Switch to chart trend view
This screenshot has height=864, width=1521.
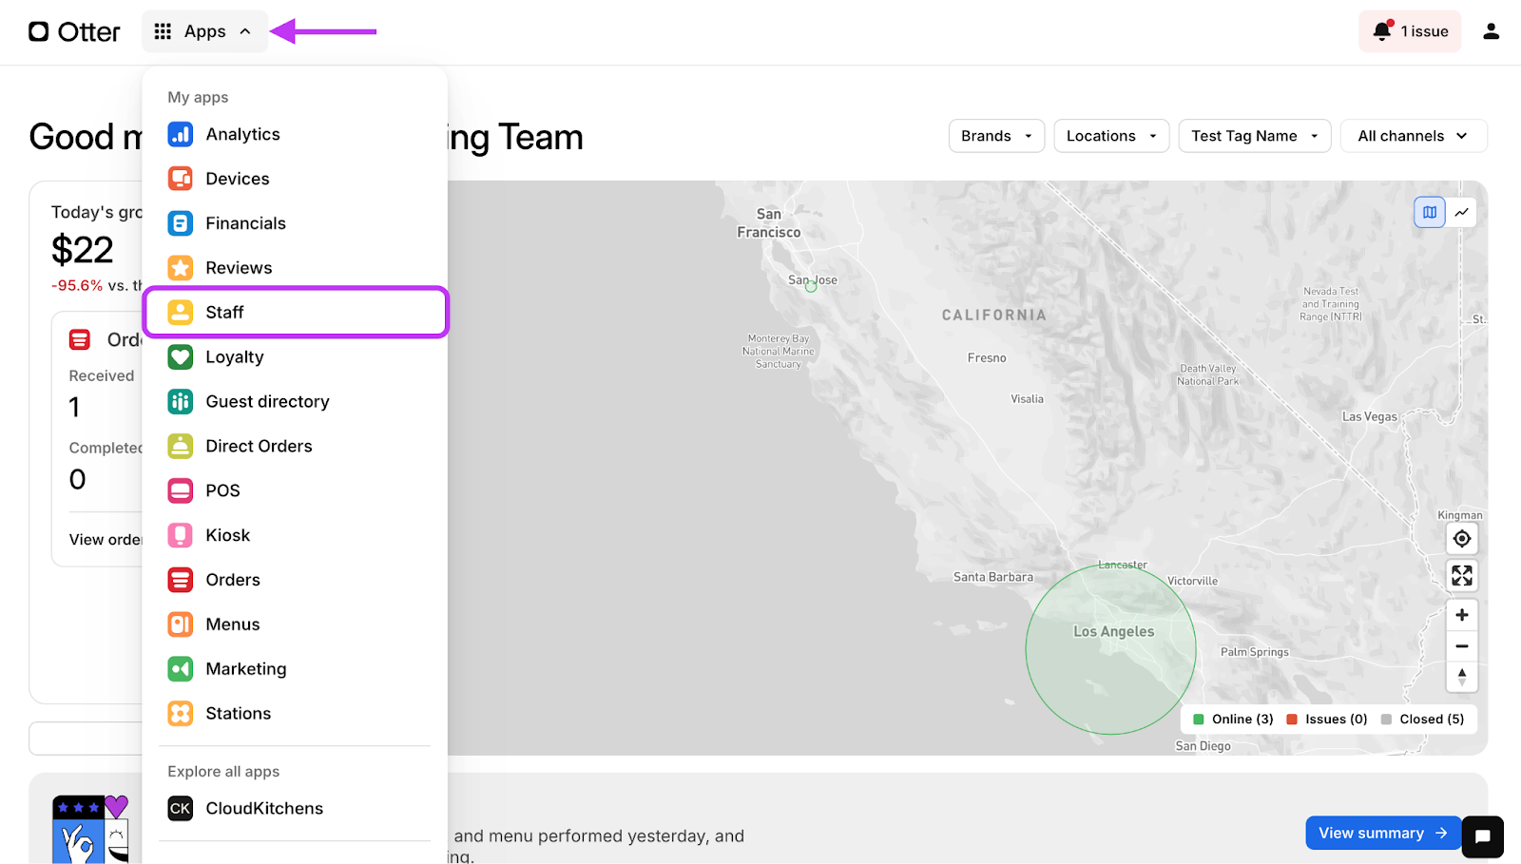click(1462, 212)
